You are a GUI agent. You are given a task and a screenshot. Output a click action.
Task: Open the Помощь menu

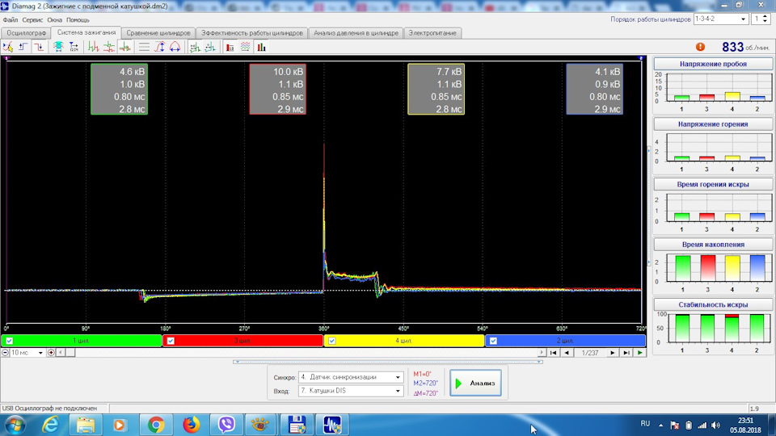(78, 19)
